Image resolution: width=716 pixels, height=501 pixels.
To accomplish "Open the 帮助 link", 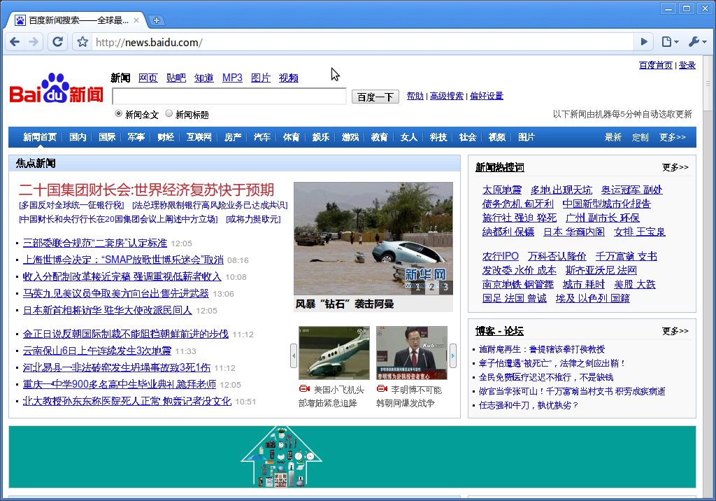I will tap(415, 96).
